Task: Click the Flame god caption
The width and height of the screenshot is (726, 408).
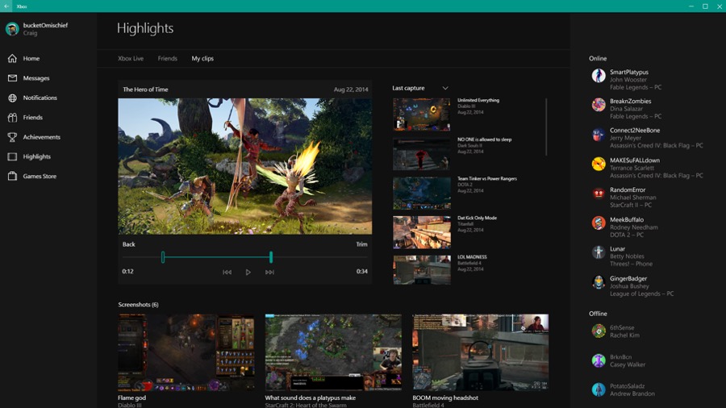Action: 131,398
